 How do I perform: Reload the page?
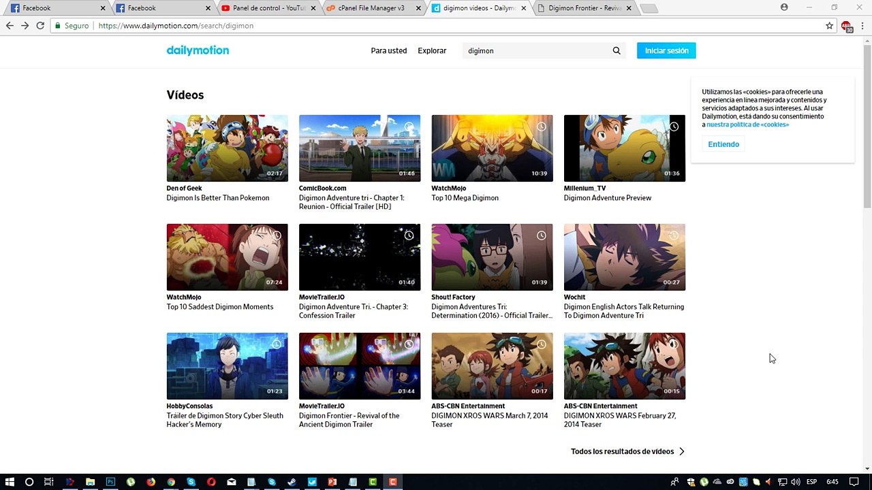(x=40, y=25)
